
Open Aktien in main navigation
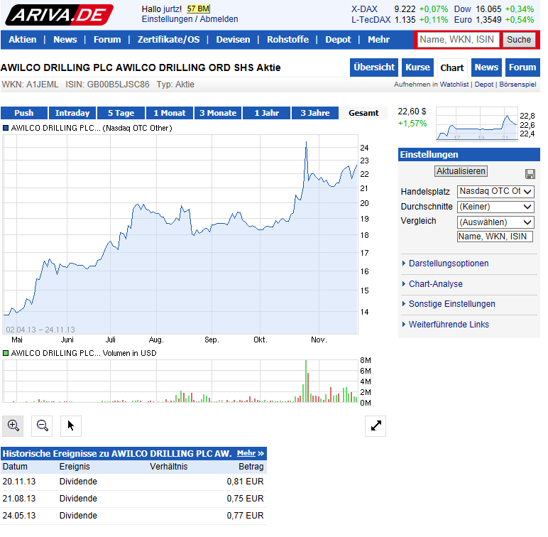[23, 40]
